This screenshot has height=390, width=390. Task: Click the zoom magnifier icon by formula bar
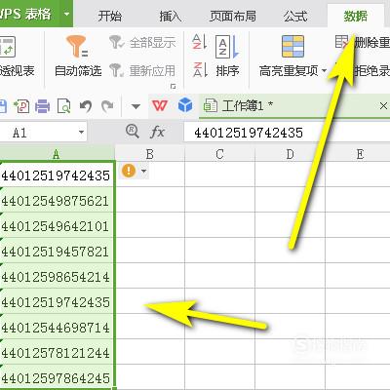133,132
